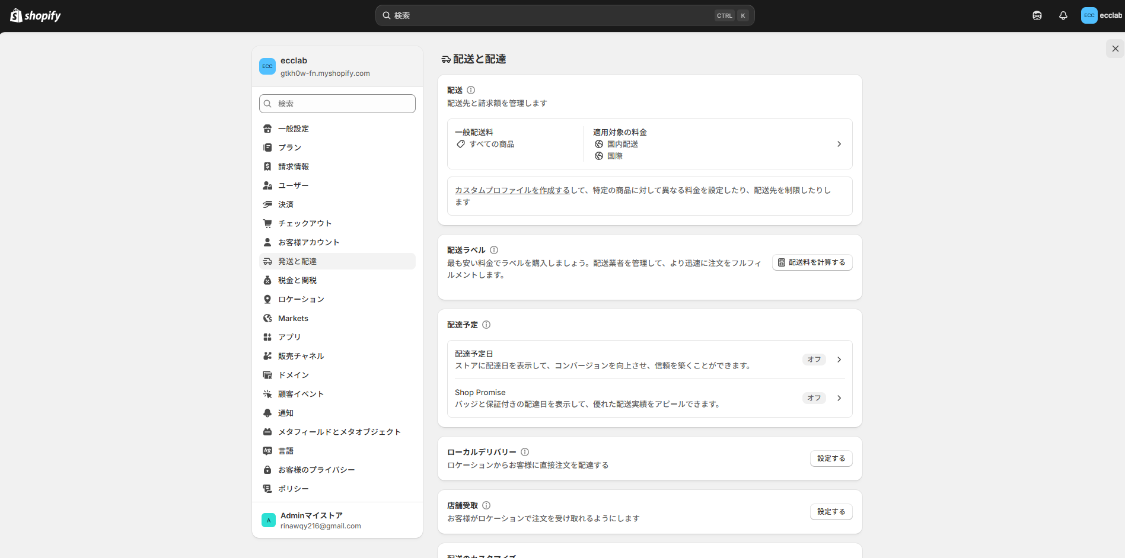Open the ecclab account menu at top right

coord(1101,15)
